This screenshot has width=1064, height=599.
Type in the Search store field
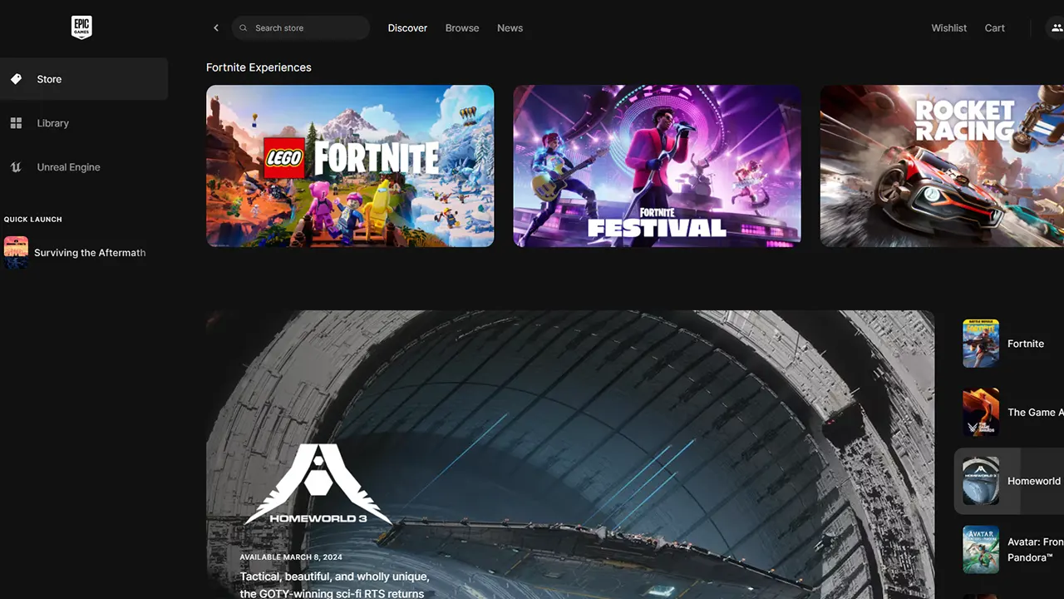[308, 28]
